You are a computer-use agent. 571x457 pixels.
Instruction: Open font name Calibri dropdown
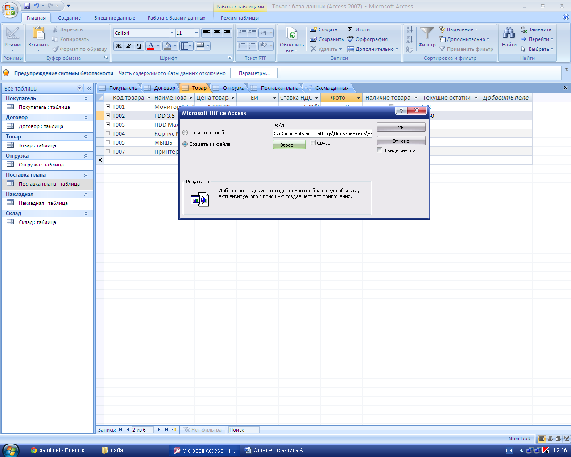(172, 33)
